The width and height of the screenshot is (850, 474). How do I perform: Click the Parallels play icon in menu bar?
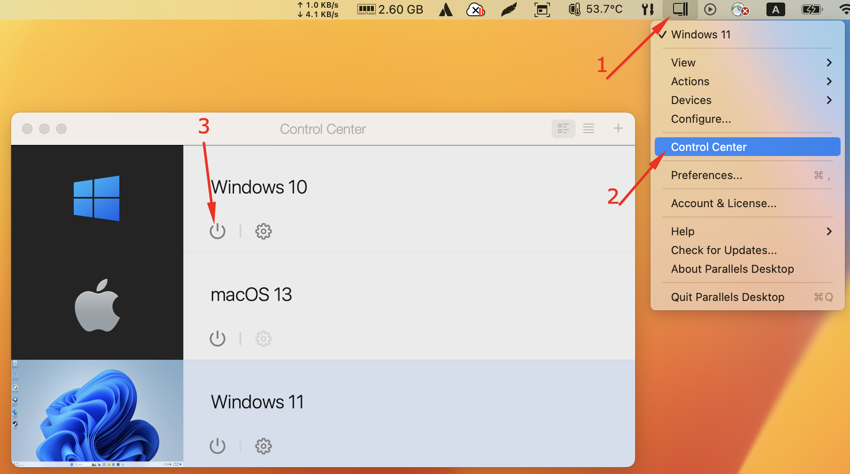[x=710, y=9]
